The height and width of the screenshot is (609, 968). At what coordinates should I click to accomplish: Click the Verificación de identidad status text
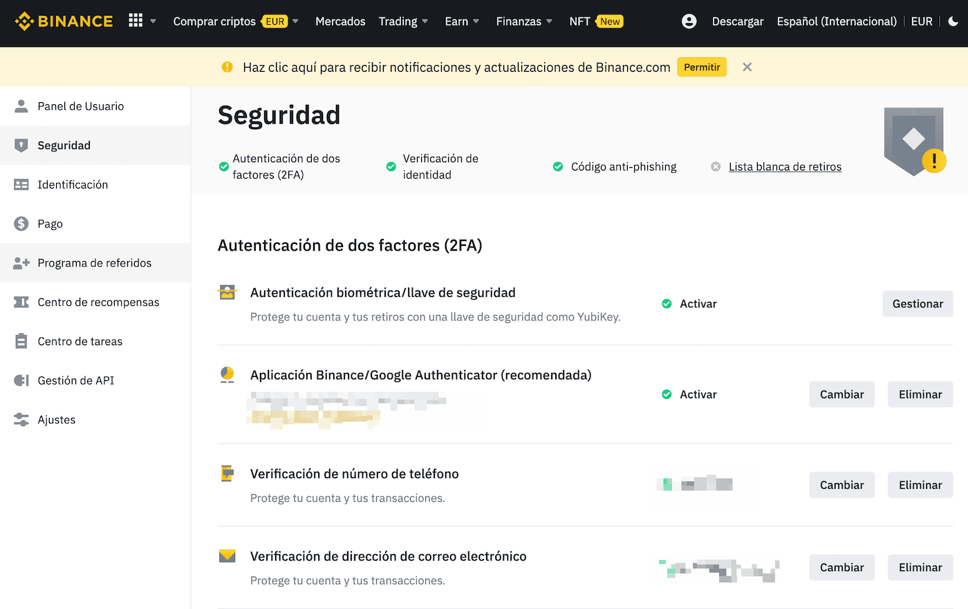tap(440, 166)
